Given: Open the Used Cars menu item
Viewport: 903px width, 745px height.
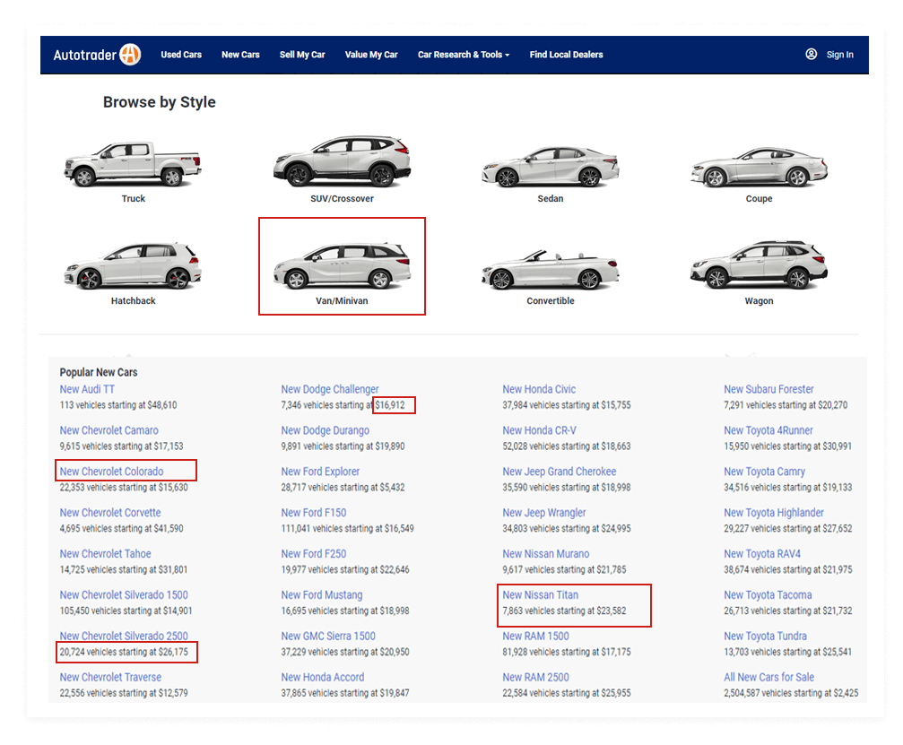Looking at the screenshot, I should (x=181, y=55).
